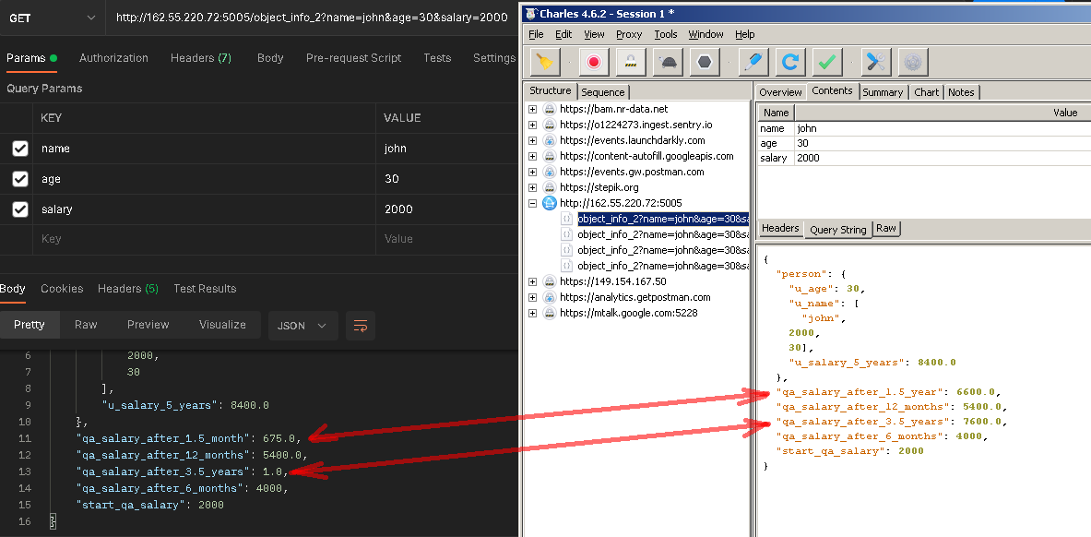Click lock icon beside https://mtalk.google.com:5228
The image size is (1091, 537).
(550, 313)
